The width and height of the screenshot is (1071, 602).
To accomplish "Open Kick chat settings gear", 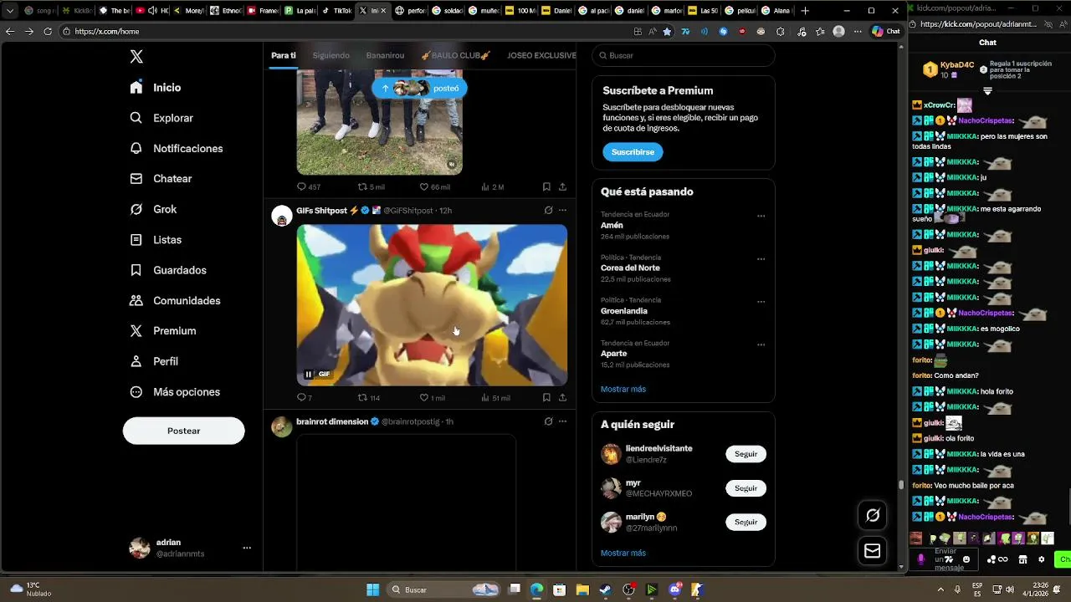I will 1041,559.
